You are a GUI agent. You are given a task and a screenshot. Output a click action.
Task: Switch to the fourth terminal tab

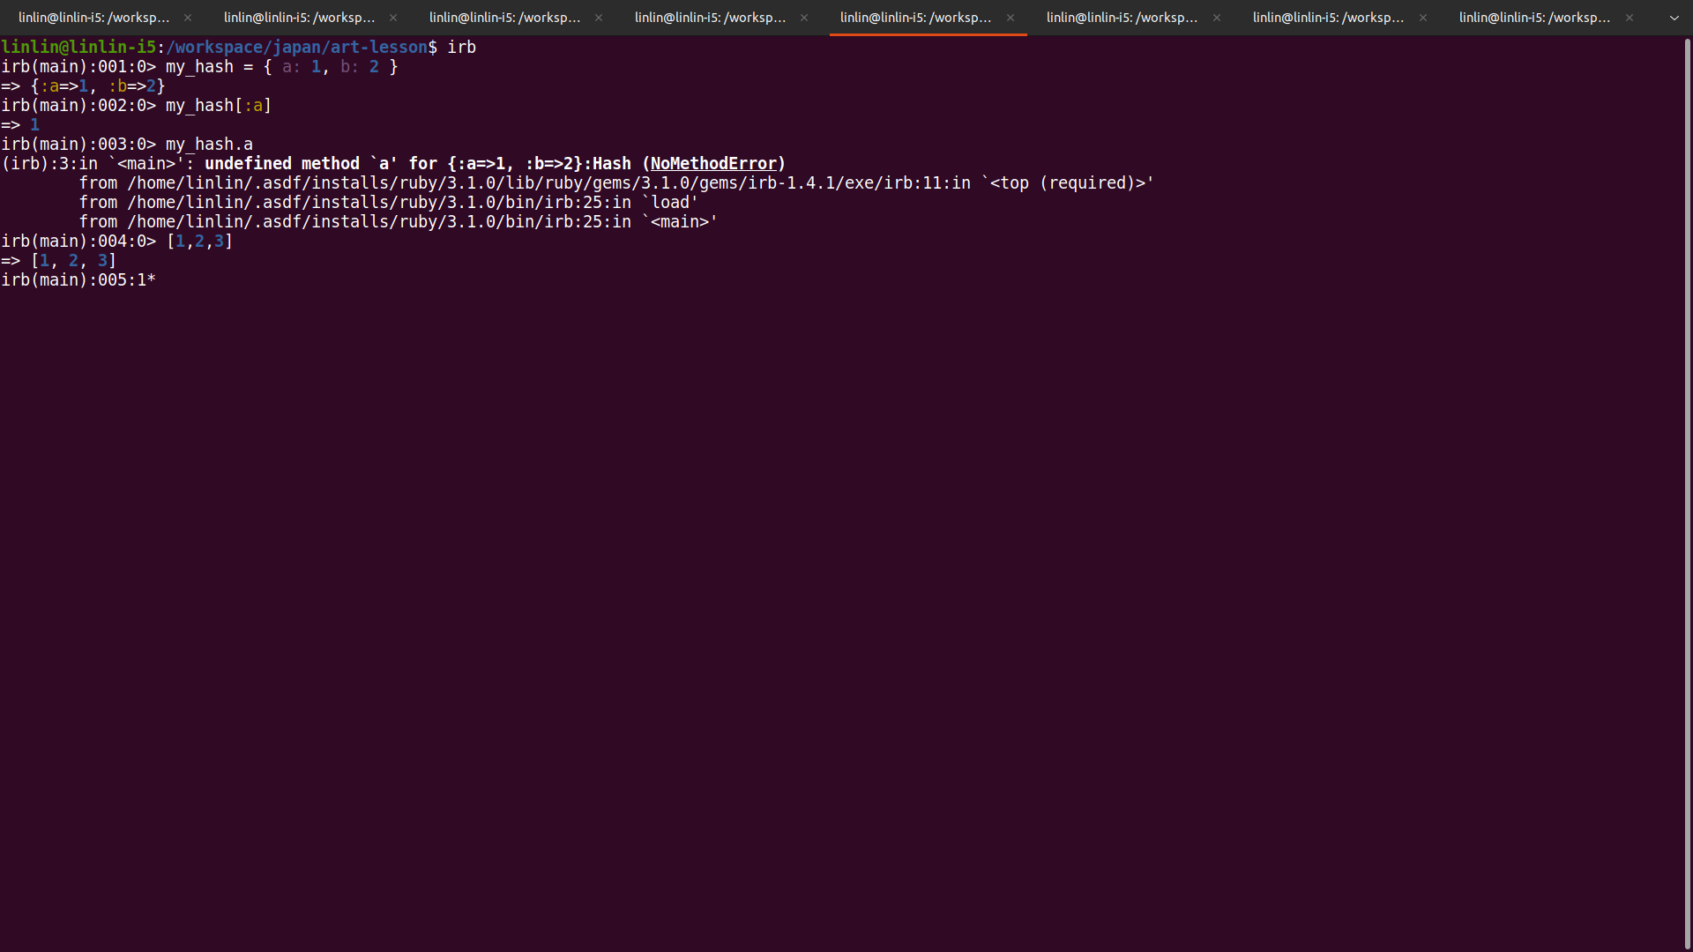click(710, 17)
